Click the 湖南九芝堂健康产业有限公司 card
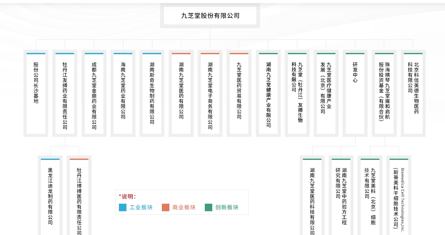Image resolution: width=445 pixels, height=235 pixels. (x=268, y=93)
